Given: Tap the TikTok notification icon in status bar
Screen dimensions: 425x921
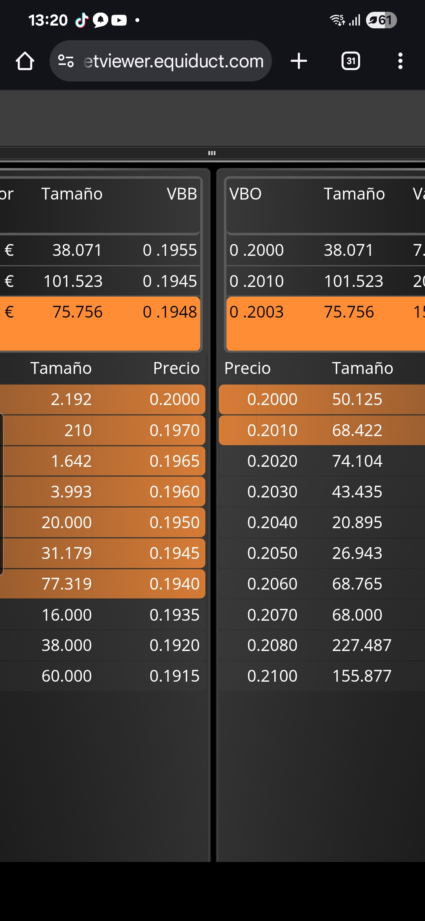Looking at the screenshot, I should click(x=82, y=20).
